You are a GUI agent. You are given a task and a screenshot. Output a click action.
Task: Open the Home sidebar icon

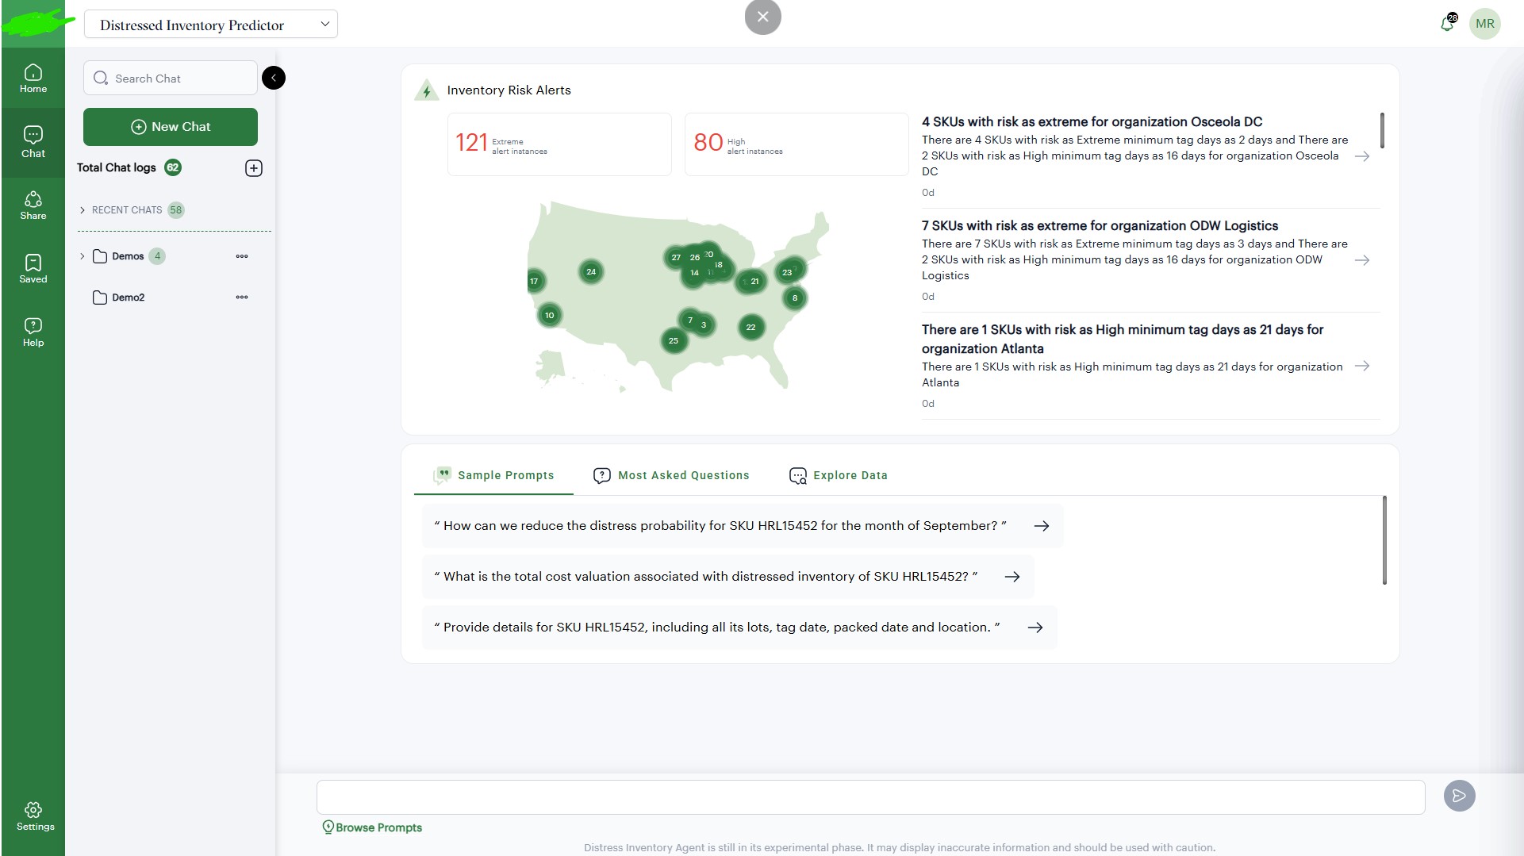pyautogui.click(x=33, y=79)
